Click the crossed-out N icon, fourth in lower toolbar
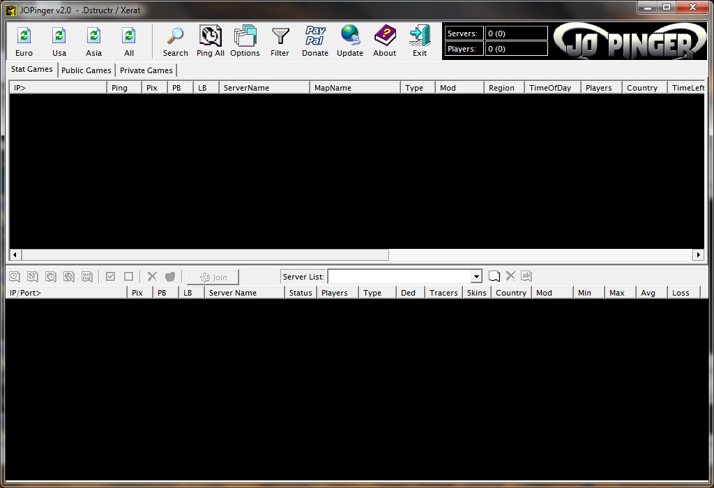 (69, 276)
